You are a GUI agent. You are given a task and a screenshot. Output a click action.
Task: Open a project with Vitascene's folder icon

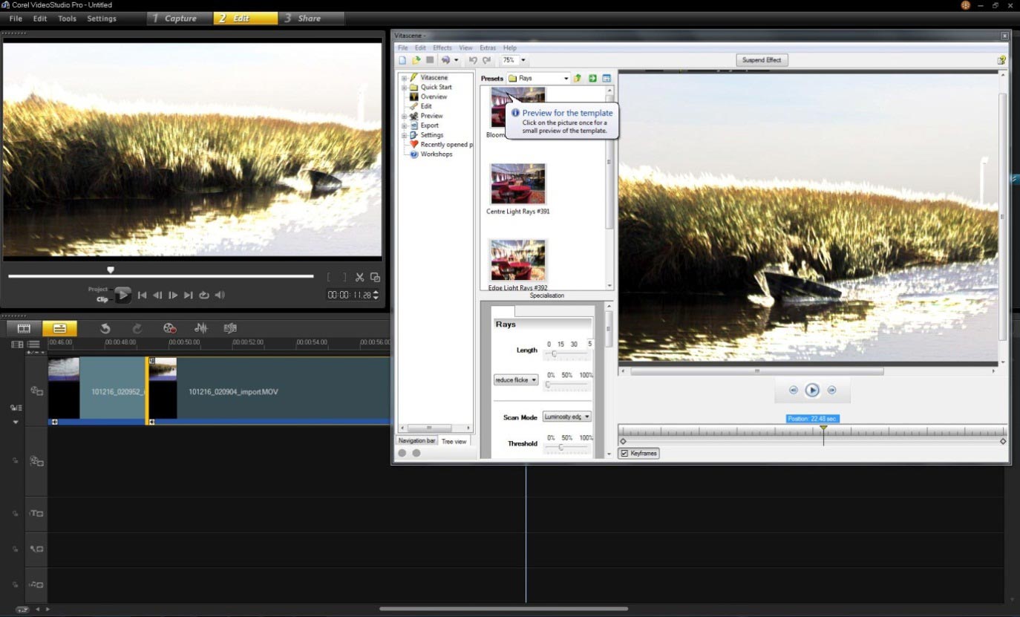coord(416,60)
